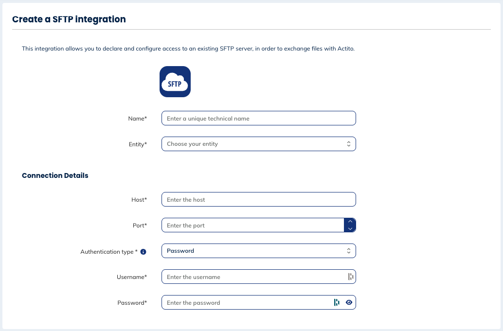Click password manager icon in Password field
This screenshot has height=331, width=503.
pyautogui.click(x=336, y=302)
